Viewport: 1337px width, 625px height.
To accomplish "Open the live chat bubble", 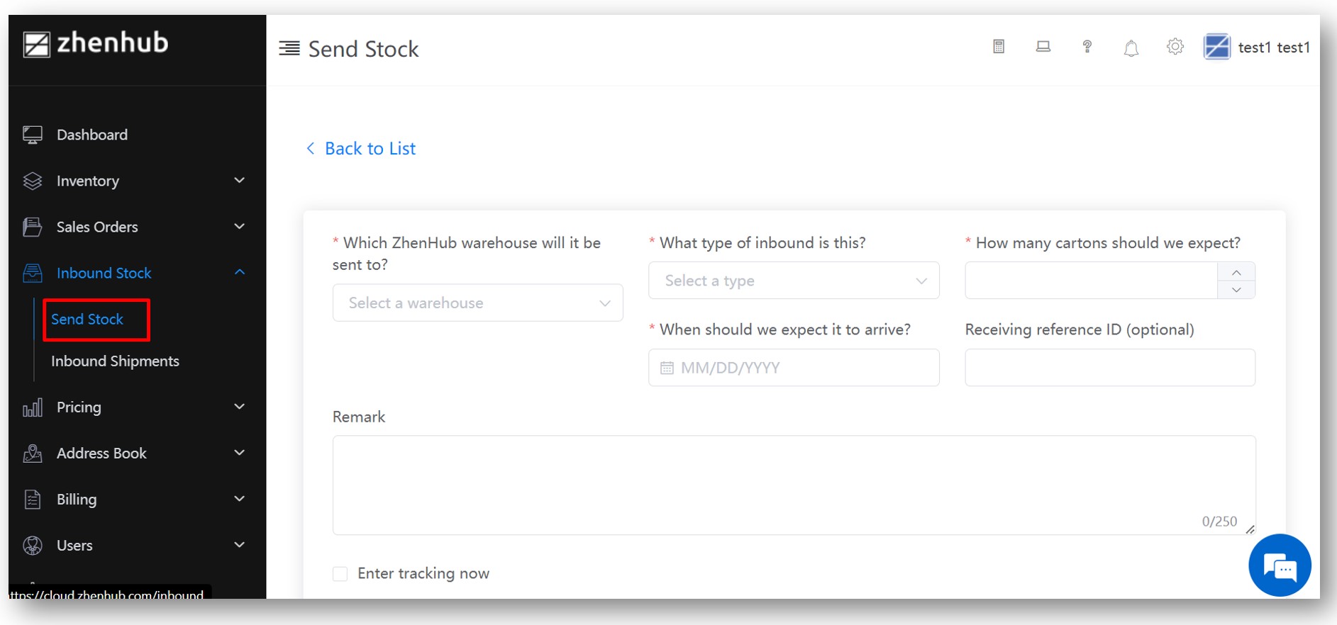I will pos(1280,565).
